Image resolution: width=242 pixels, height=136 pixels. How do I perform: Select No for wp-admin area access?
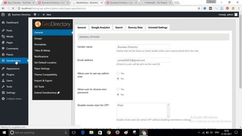[118, 79]
